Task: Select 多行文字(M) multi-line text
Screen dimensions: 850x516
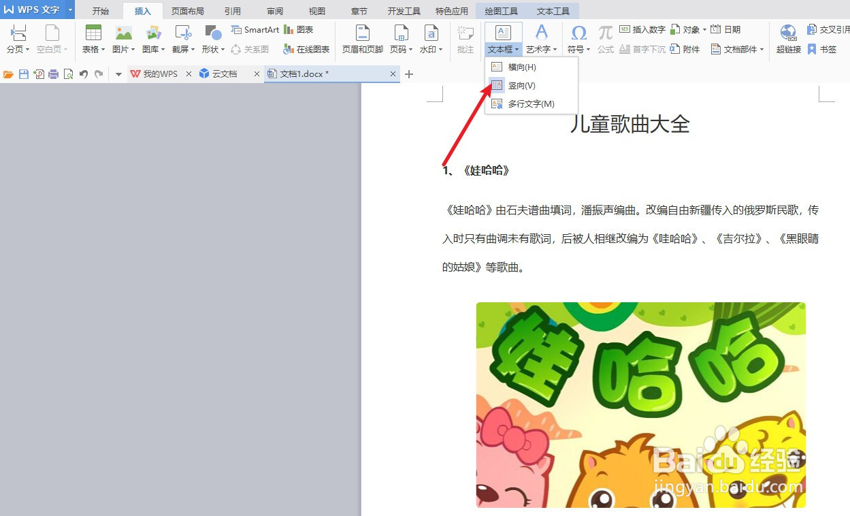Action: [531, 104]
